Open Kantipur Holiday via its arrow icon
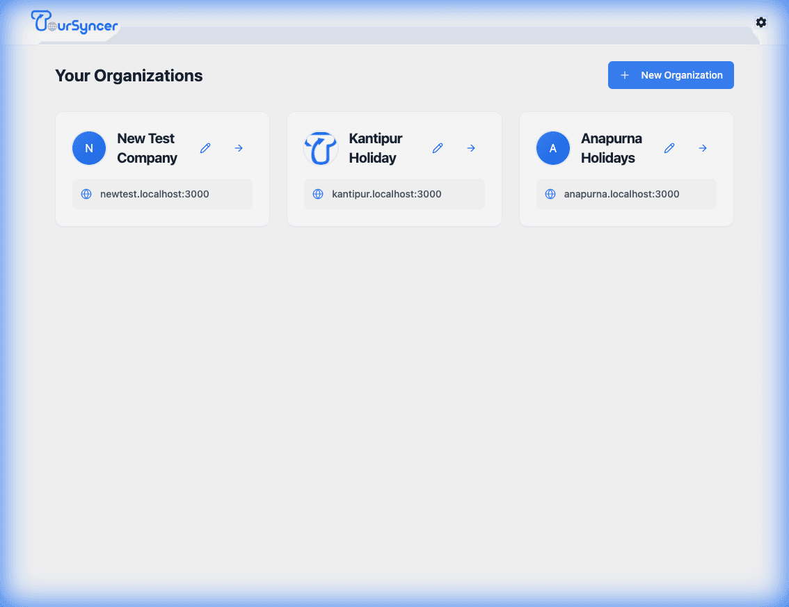 (x=471, y=147)
